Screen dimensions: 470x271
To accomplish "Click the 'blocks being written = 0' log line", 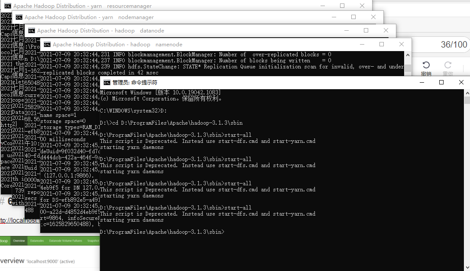I will click(x=186, y=61).
